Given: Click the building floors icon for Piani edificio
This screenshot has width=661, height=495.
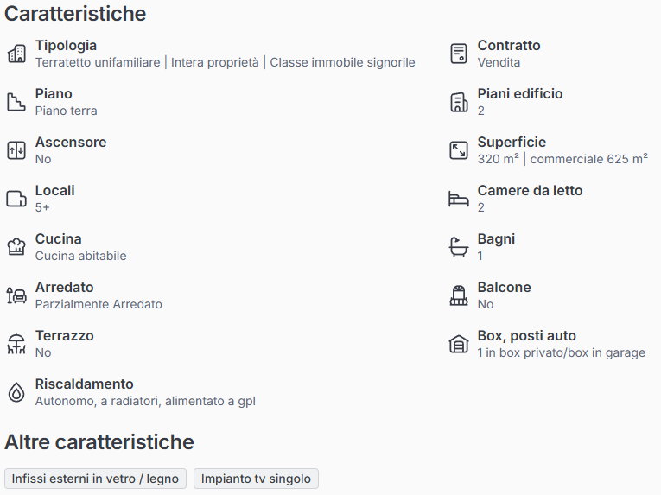Looking at the screenshot, I should pos(459,102).
